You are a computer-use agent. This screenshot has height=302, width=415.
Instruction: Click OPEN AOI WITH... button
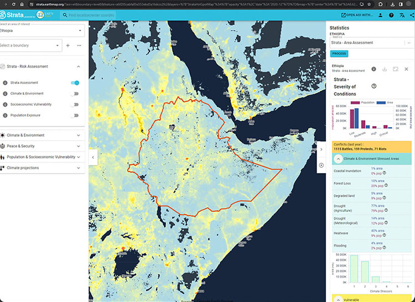(x=357, y=15)
